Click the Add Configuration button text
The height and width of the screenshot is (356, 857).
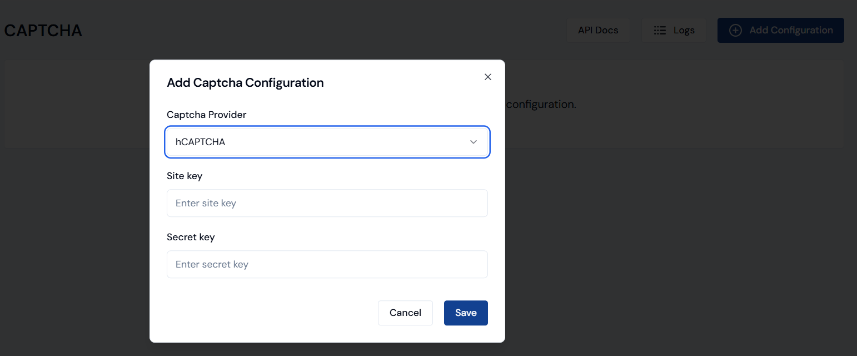(x=790, y=31)
